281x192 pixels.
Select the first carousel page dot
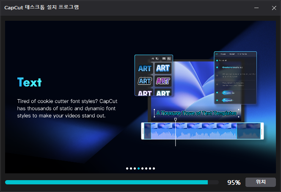click(x=127, y=169)
